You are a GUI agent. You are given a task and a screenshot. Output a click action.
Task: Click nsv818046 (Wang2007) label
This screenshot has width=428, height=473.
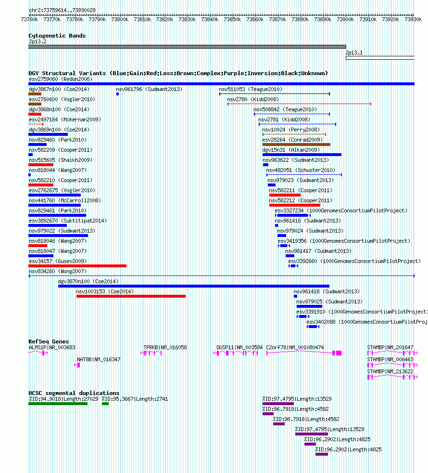coord(58,241)
